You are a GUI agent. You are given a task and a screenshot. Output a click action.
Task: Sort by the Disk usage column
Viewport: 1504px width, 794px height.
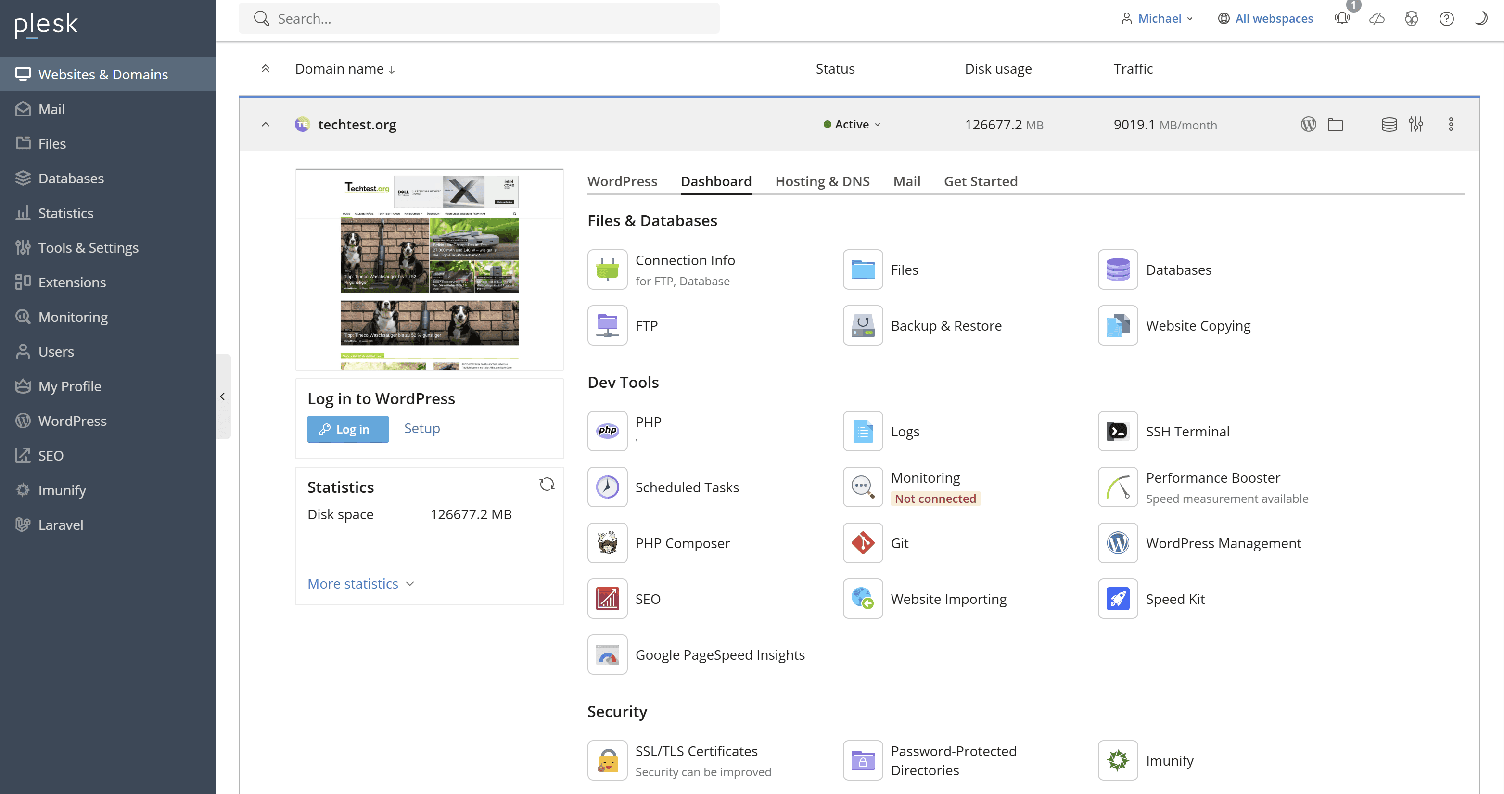[x=998, y=69]
